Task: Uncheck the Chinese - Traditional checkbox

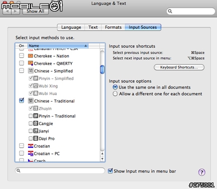Action: pos(22,101)
